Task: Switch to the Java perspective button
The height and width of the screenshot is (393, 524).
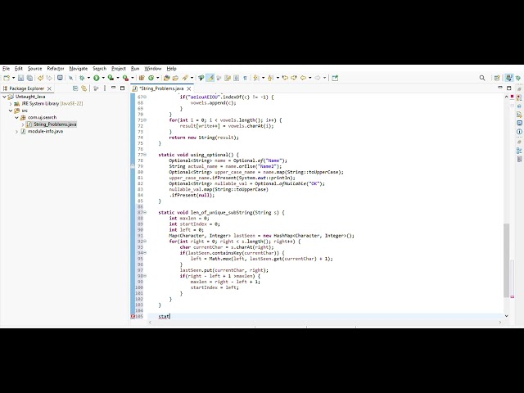Action: (x=508, y=78)
